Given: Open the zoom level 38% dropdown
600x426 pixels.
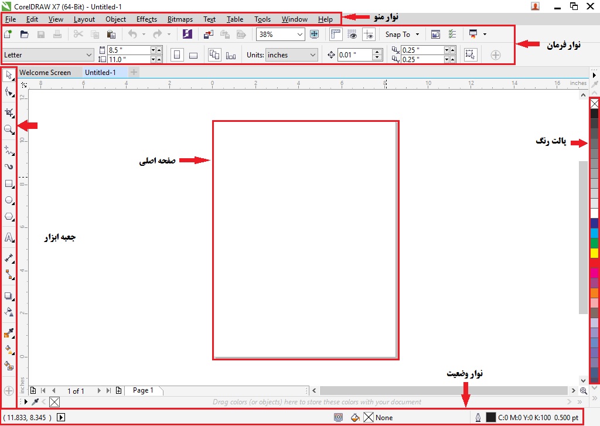Looking at the screenshot, I should (299, 35).
